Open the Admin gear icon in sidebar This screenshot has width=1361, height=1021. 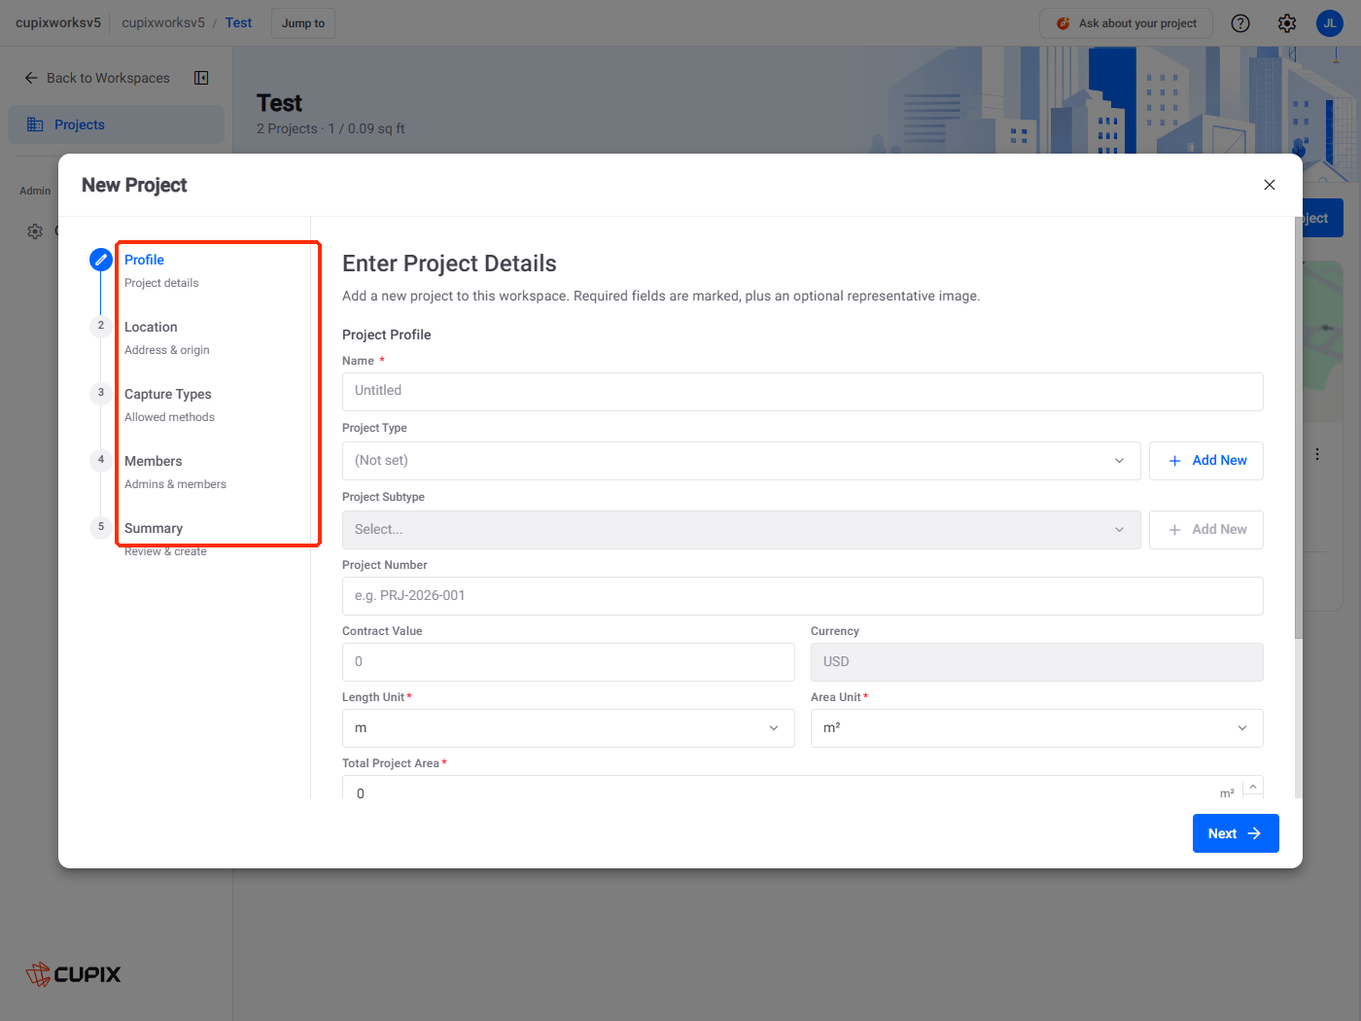coord(35,231)
